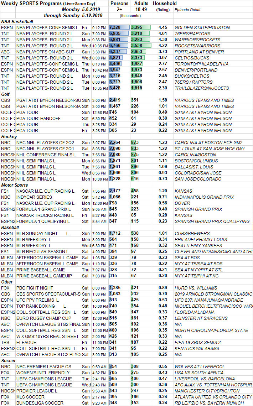Select the 'Adults' column header
The image size is (253, 406).
pos(141,3)
